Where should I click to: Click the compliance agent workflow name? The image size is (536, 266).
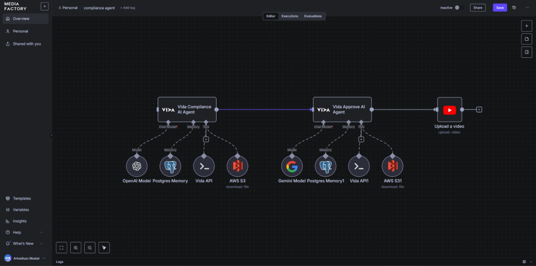pyautogui.click(x=100, y=8)
